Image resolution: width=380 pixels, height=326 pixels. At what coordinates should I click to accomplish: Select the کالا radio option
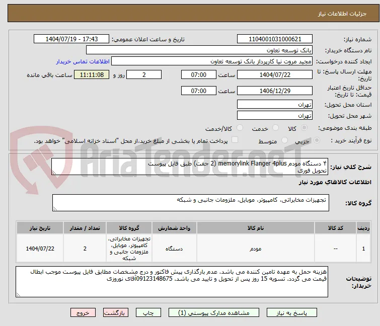pyautogui.click(x=304, y=128)
